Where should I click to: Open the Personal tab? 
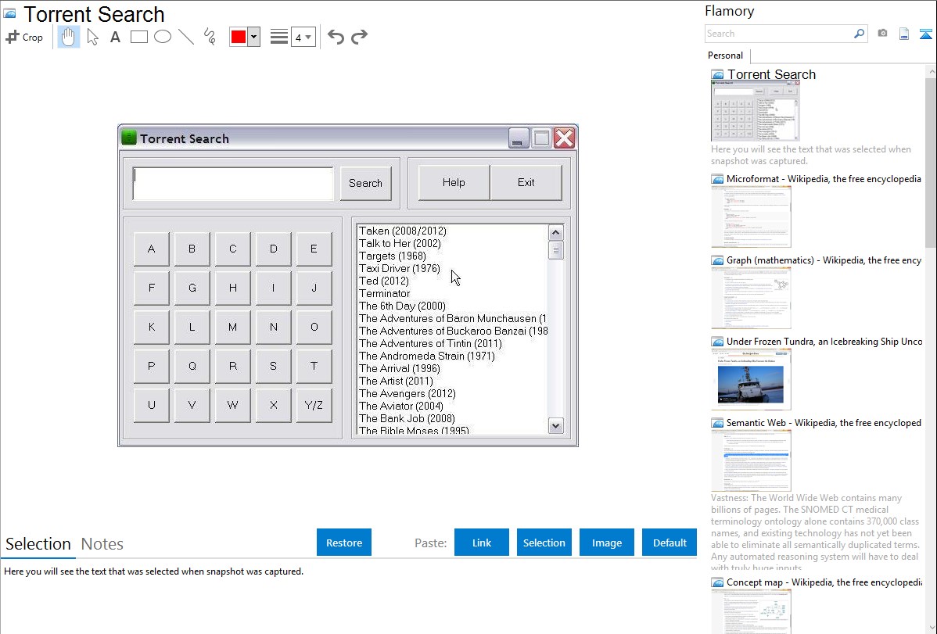click(725, 56)
